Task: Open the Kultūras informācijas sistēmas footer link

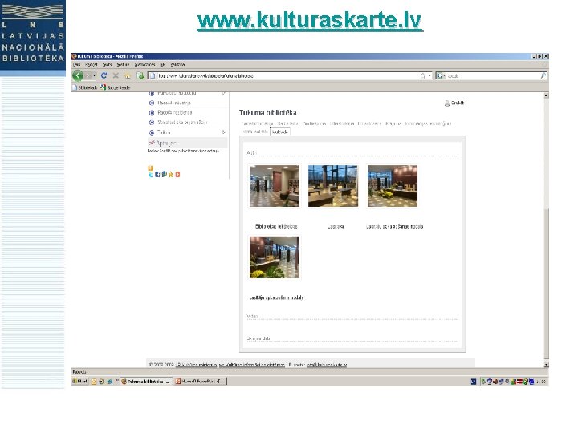Action: click(252, 365)
